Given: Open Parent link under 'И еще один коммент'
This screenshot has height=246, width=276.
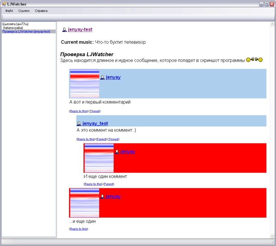Looking at the screenshot, I should (108, 184).
